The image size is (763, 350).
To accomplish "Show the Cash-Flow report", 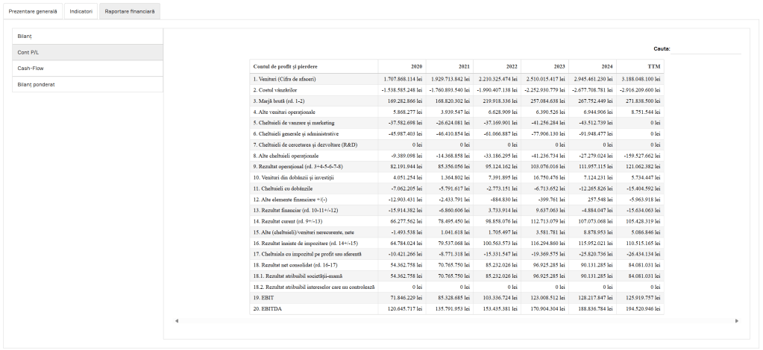I will pos(87,68).
